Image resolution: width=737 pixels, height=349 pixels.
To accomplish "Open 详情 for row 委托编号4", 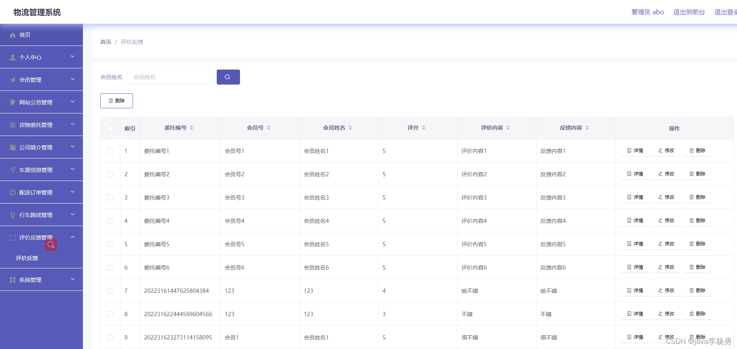I will (x=635, y=221).
